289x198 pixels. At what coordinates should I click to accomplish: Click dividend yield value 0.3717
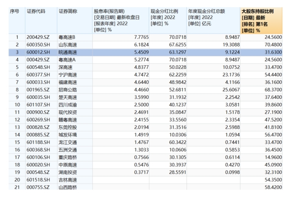[x=141, y=172]
